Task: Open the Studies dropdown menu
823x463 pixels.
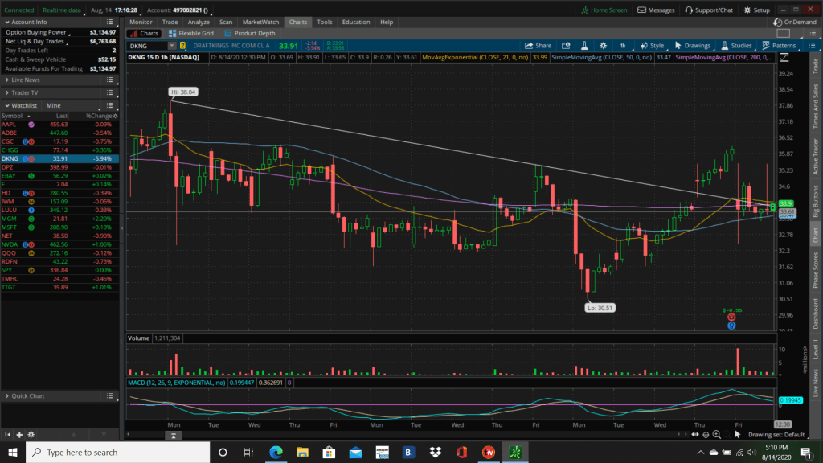Action: point(736,46)
